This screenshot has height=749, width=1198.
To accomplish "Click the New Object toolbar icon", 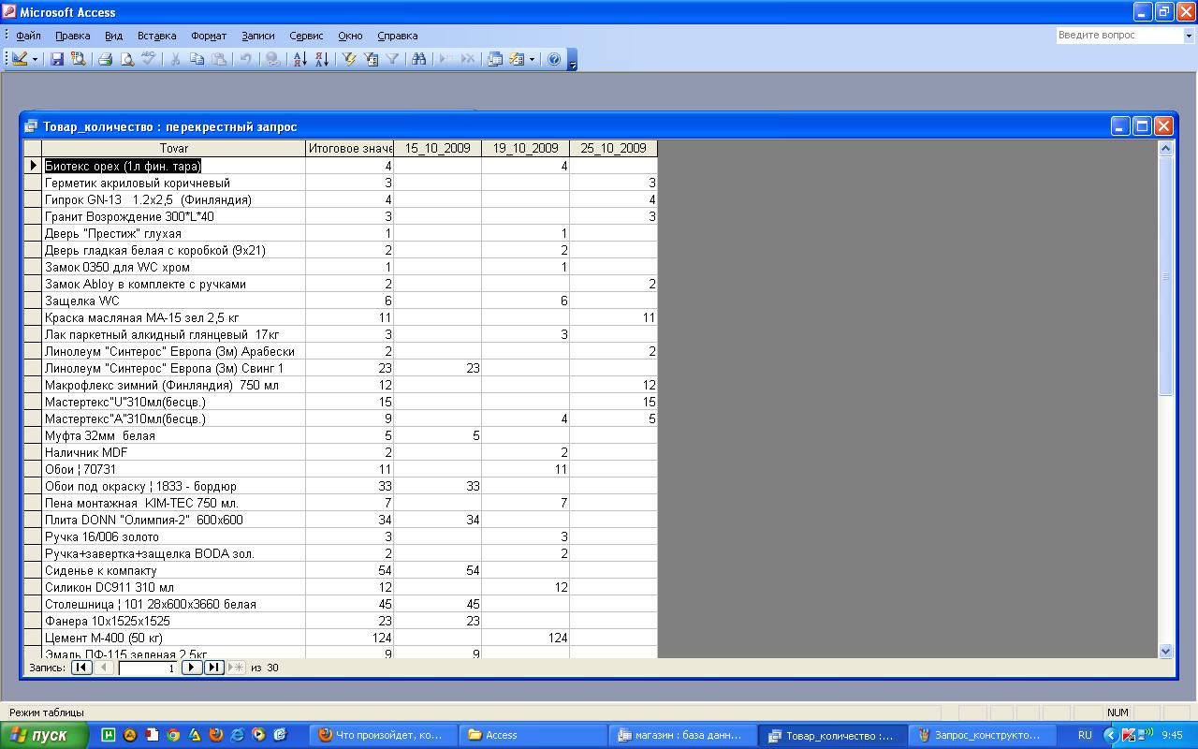I will (517, 59).
